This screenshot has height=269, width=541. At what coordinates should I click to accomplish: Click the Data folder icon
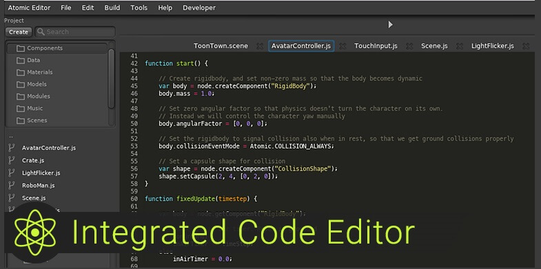pyautogui.click(x=21, y=61)
